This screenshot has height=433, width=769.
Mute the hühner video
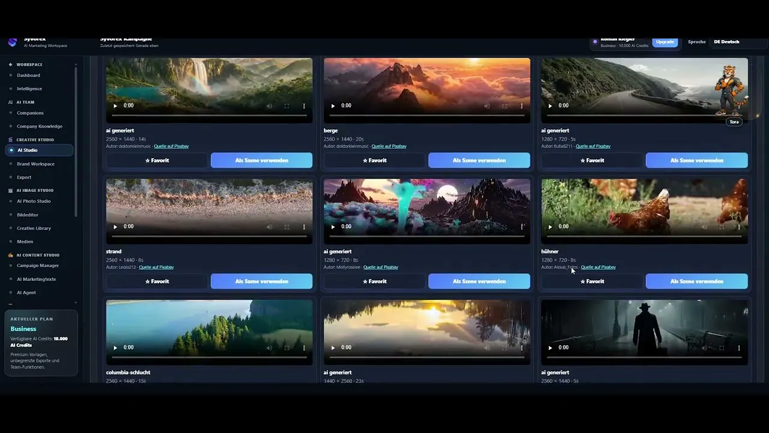coord(704,227)
